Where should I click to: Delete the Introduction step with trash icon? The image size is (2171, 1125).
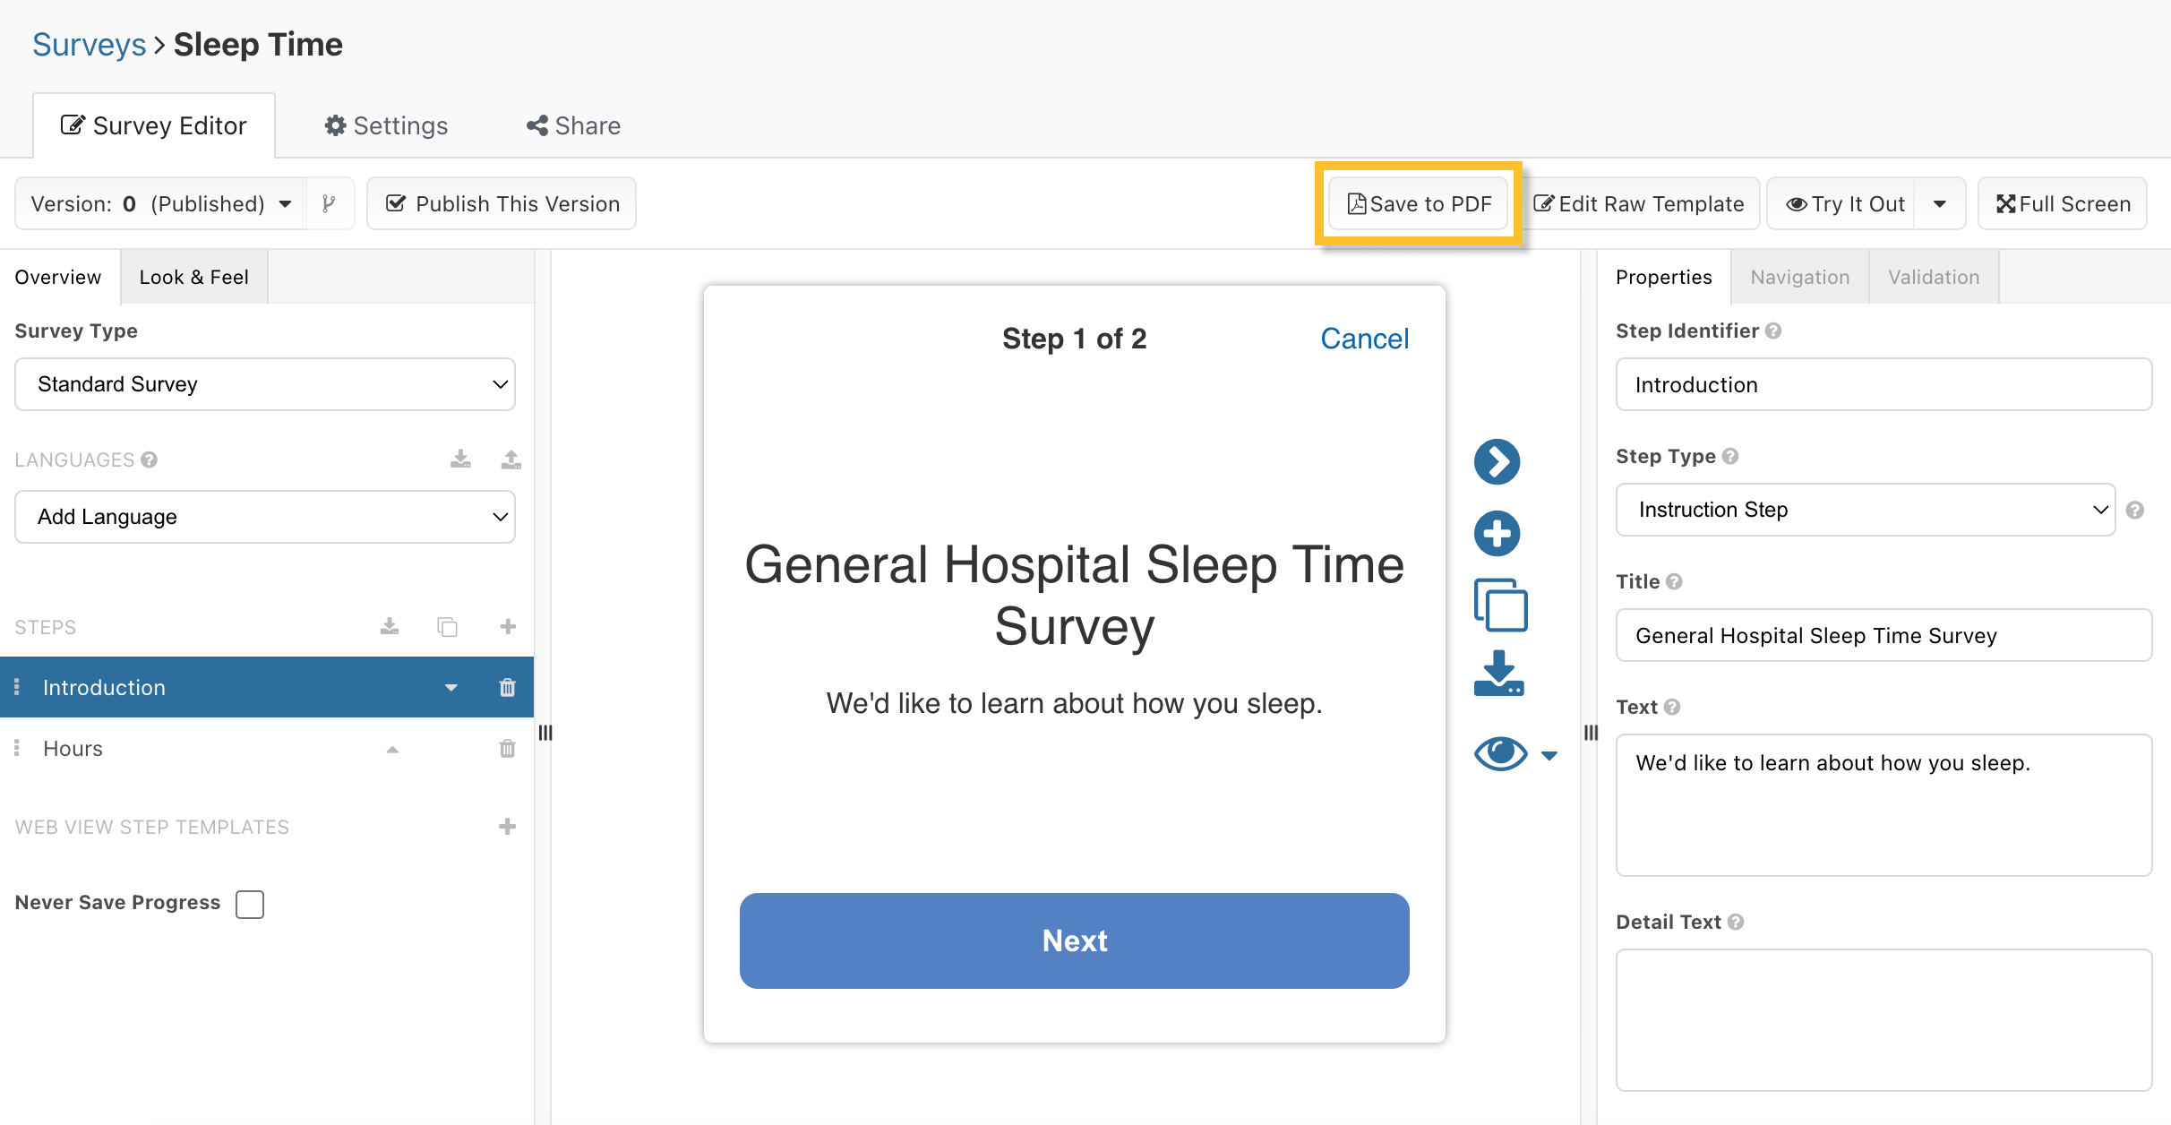coord(507,687)
